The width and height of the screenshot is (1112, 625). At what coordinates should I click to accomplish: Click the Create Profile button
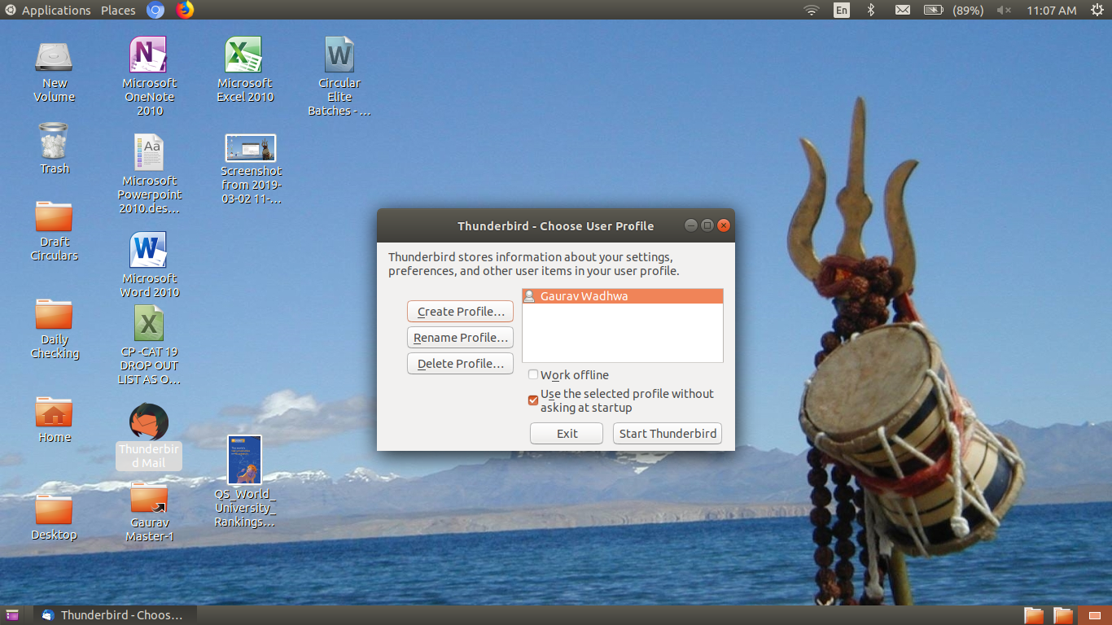click(x=460, y=312)
